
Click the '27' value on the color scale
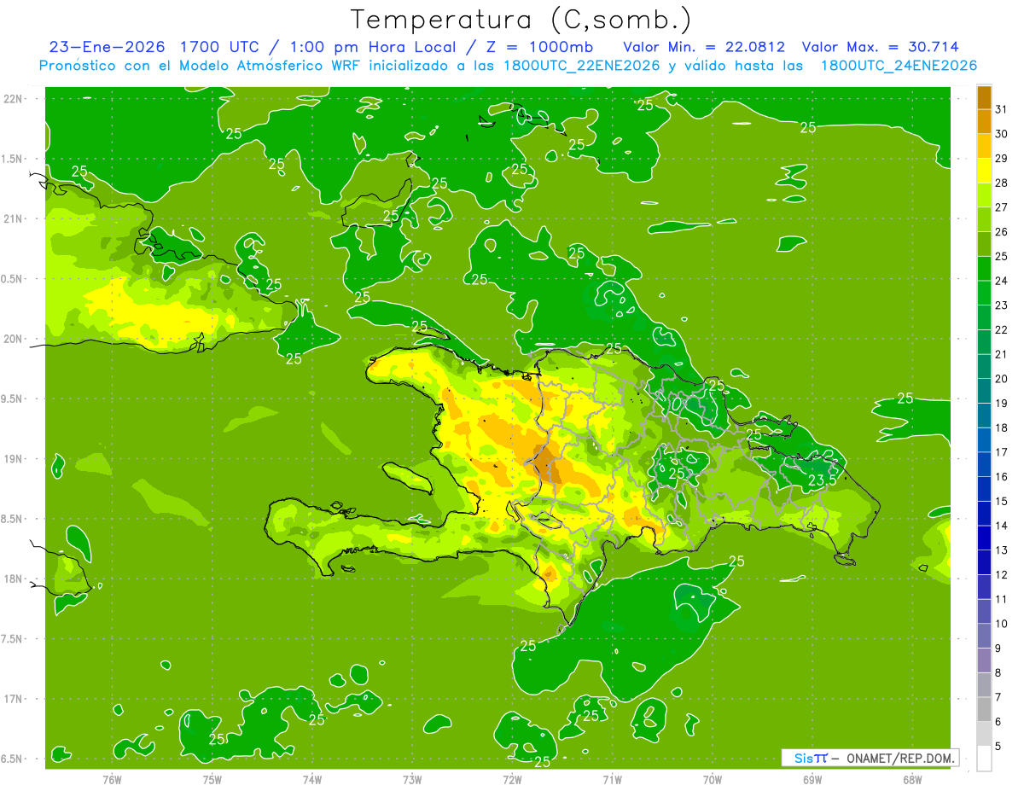pyautogui.click(x=1002, y=206)
